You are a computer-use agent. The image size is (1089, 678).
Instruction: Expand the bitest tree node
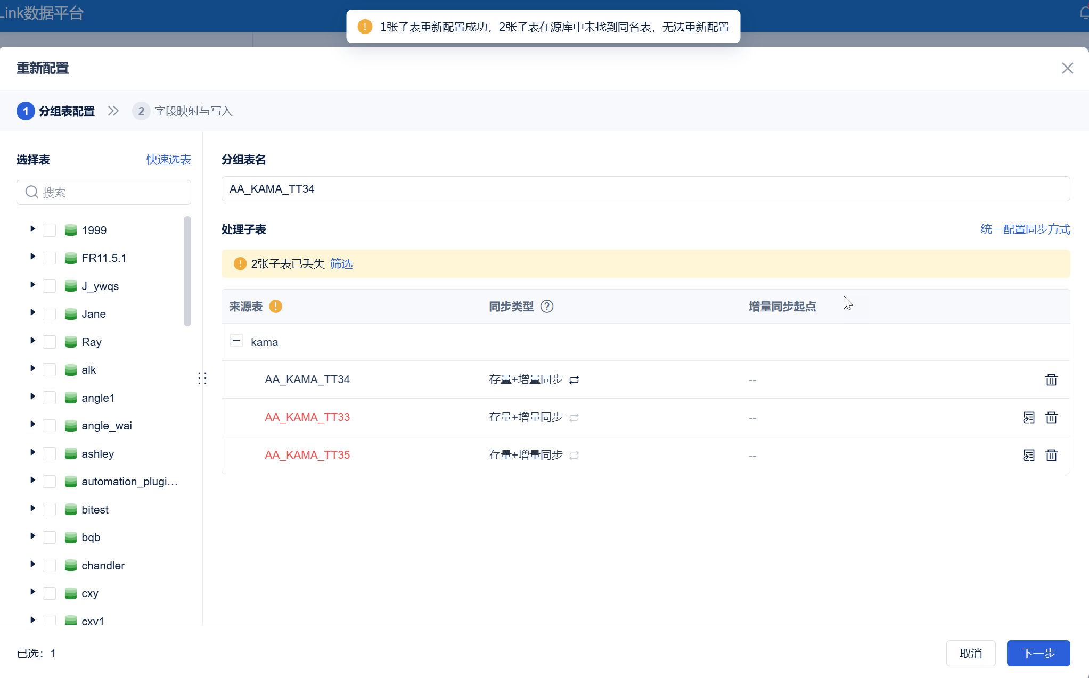[32, 508]
